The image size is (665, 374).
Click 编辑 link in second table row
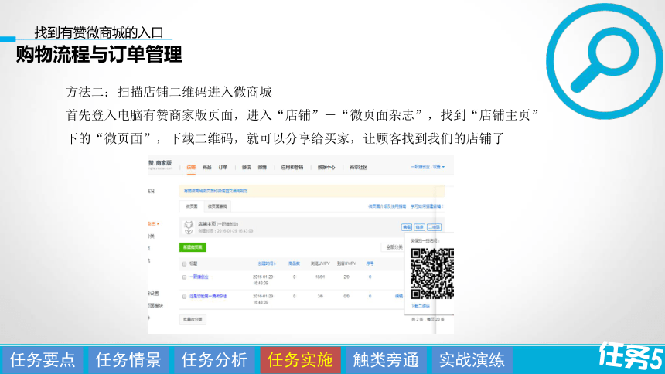(x=399, y=297)
